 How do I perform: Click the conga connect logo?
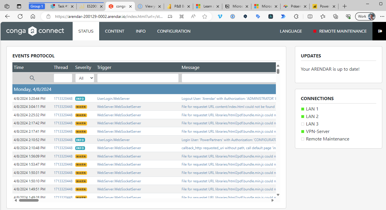[x=35, y=31]
